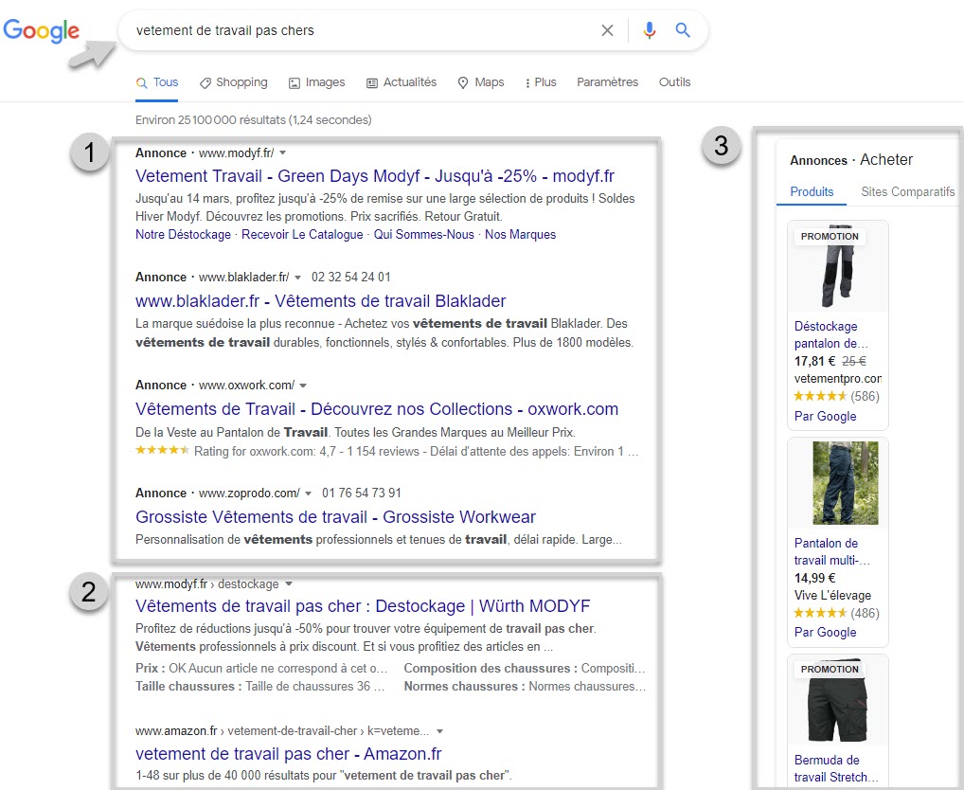964x790 pixels.
Task: Click the 17,81 € price
Action: click(814, 362)
